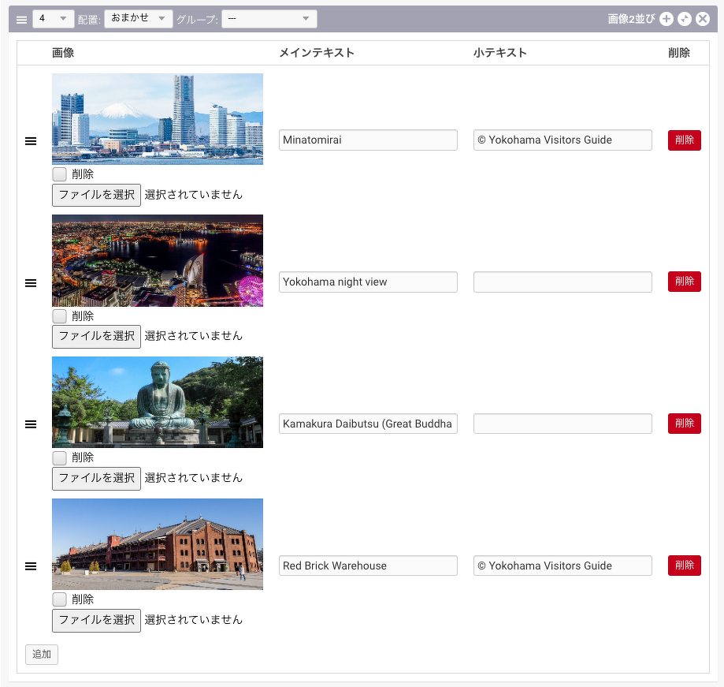Expand the 配置 dropdown set to おまかせ
Screen dimensions: 724x687
(x=139, y=19)
